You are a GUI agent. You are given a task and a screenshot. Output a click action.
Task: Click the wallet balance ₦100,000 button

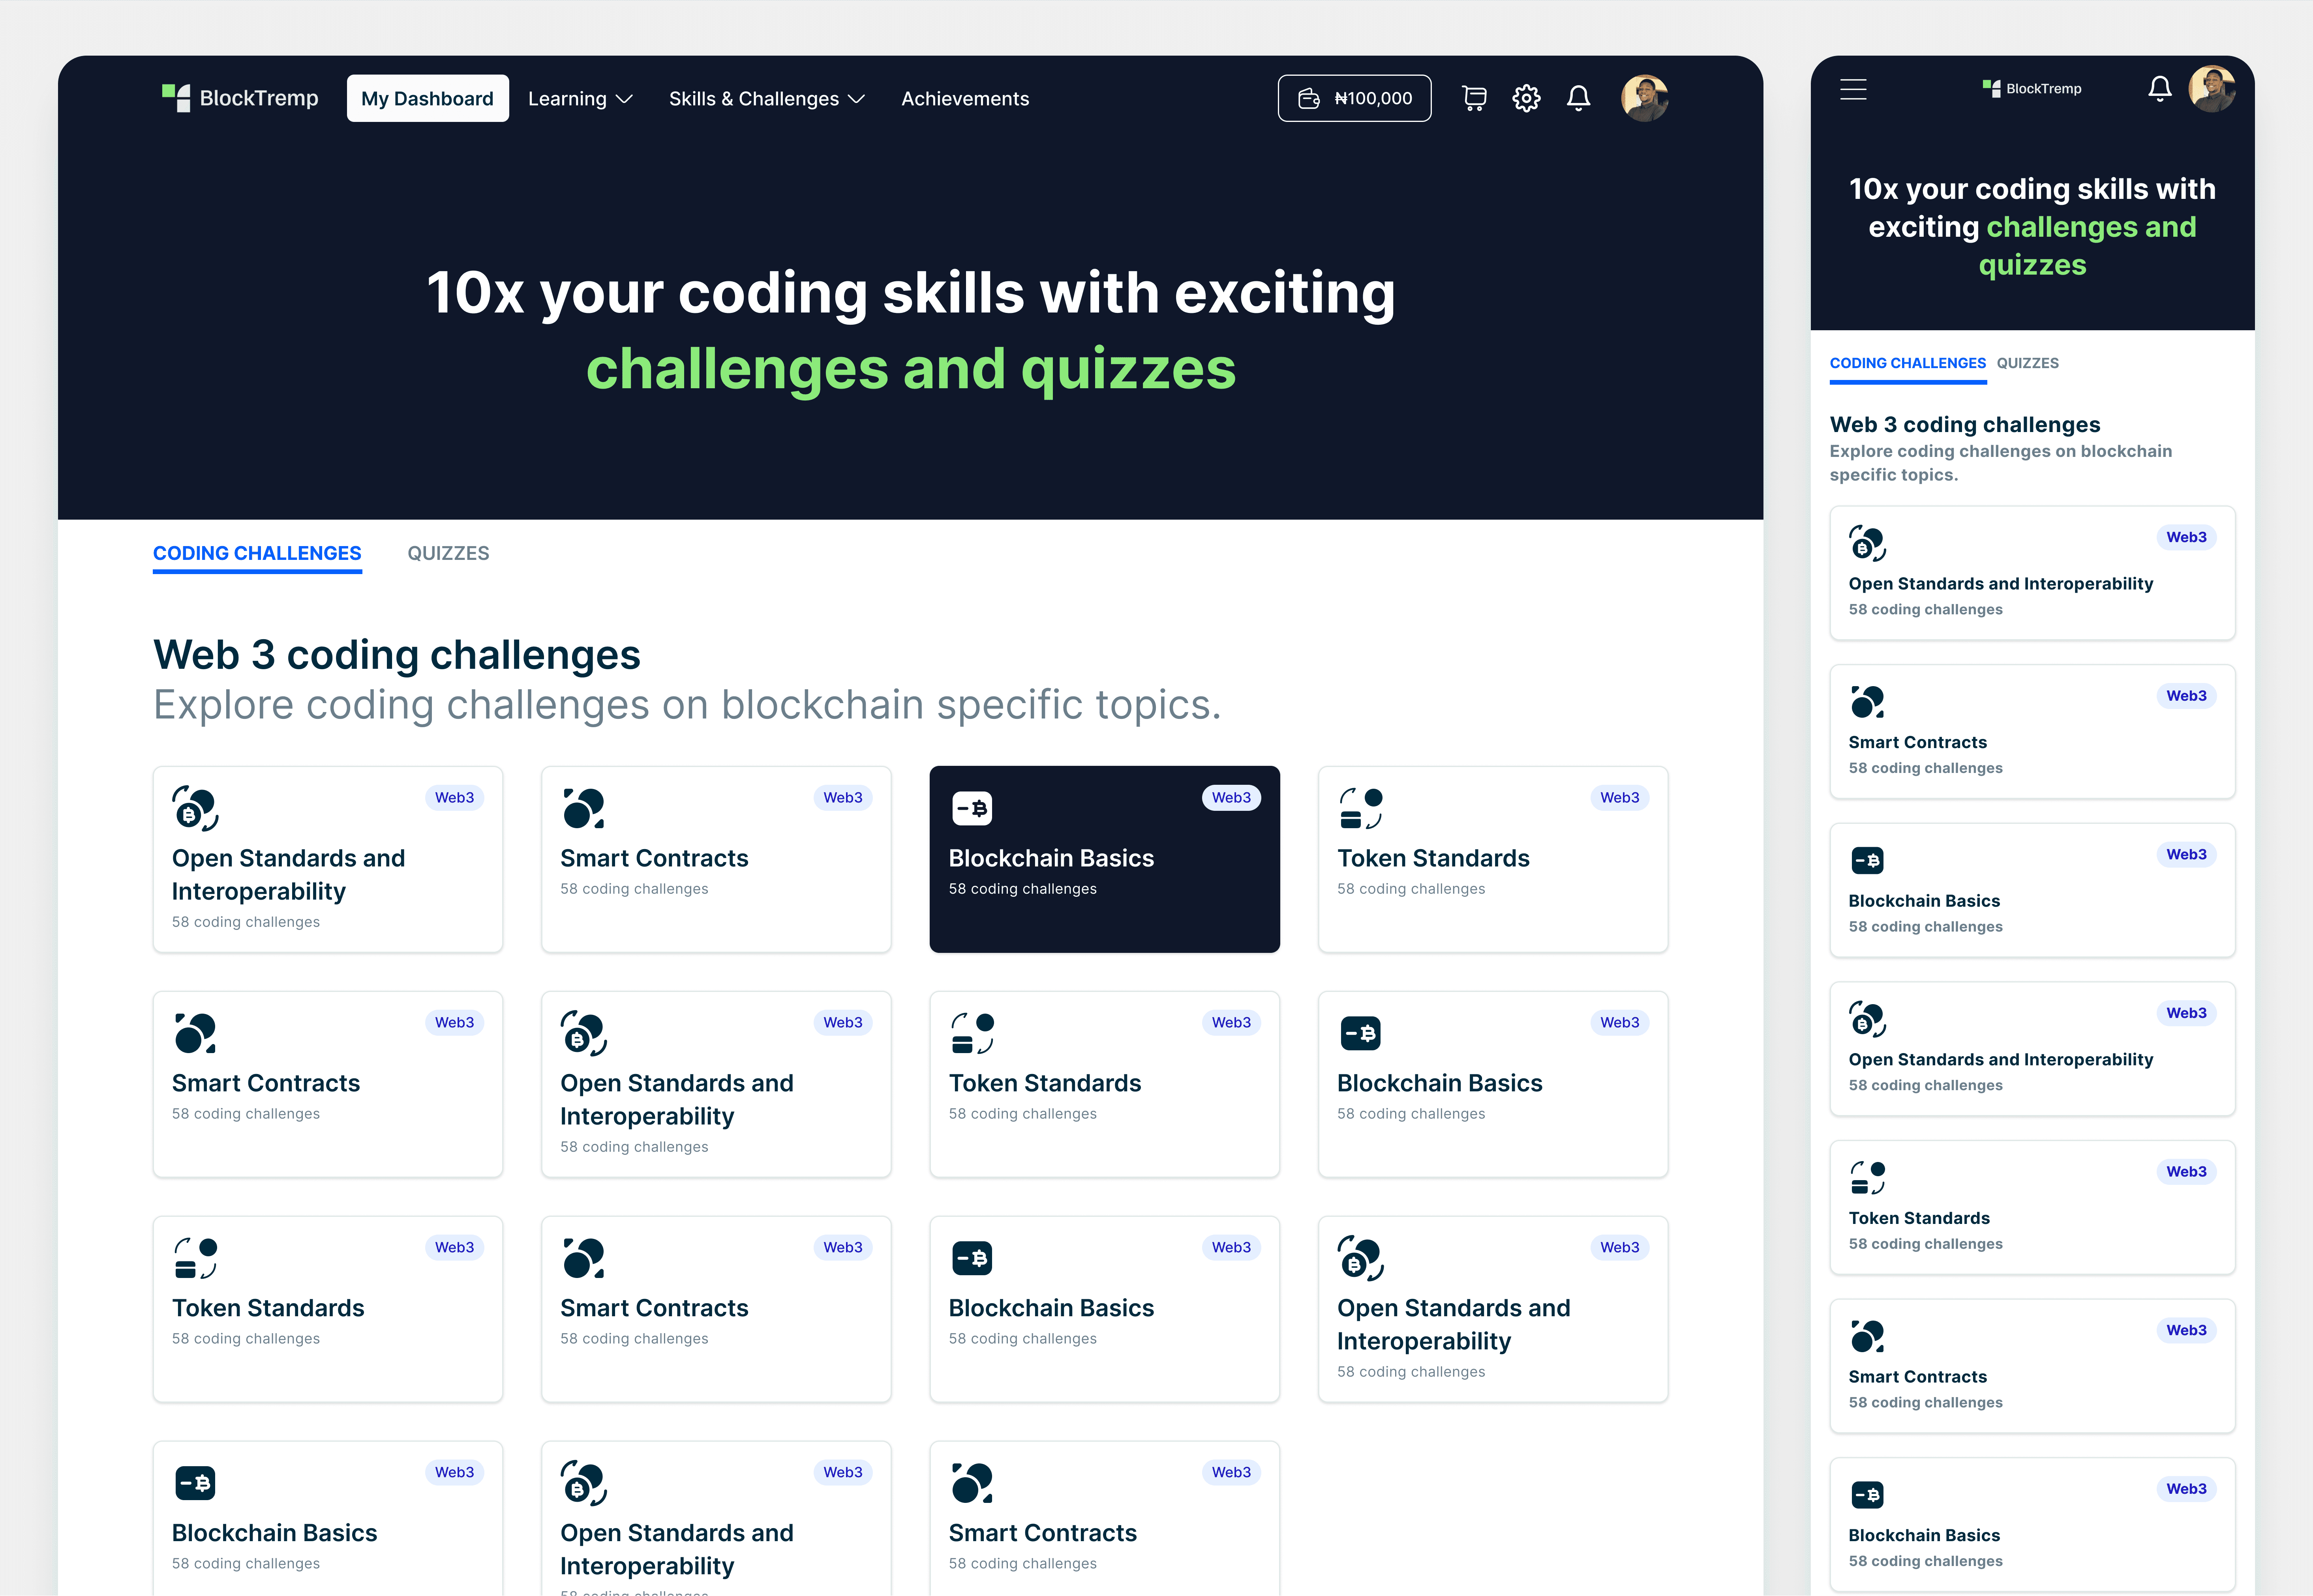click(1354, 98)
